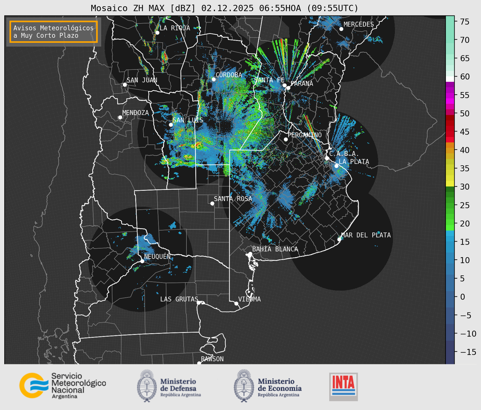Click the MAR DEL PLATA text label

coord(366,235)
